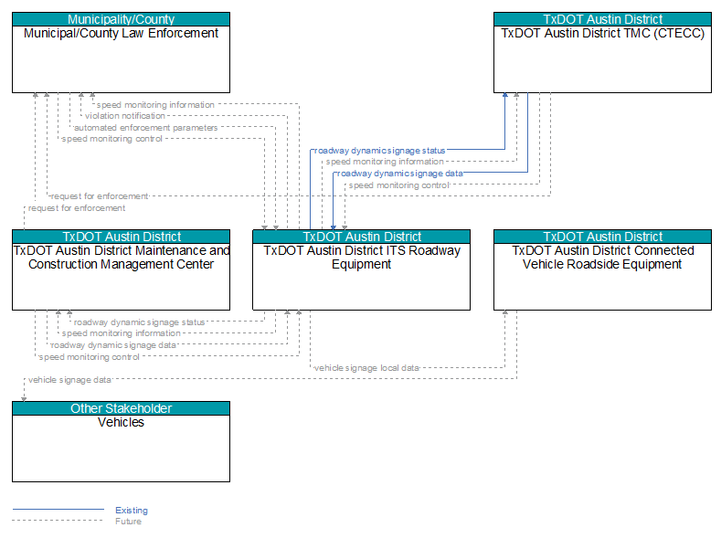Click the blue 'roadway dynamic signage status' label

pyautogui.click(x=380, y=151)
